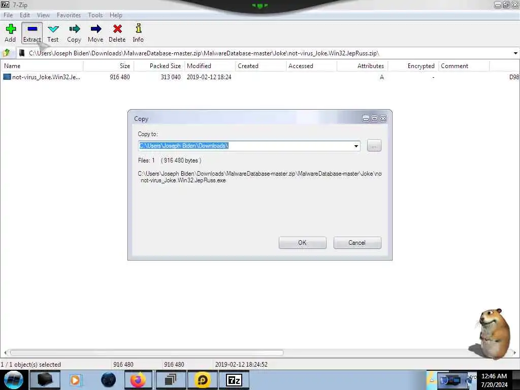This screenshot has height=390, width=520.
Task: Sort by Created column header
Action: [261, 66]
